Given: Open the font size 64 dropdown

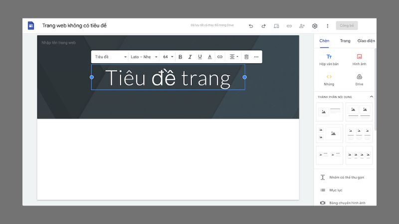Looking at the screenshot, I should (168, 57).
